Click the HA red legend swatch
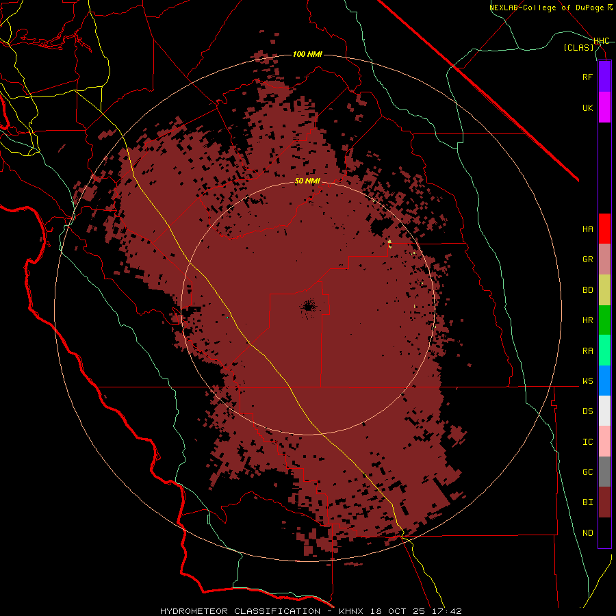The image size is (616, 616). coord(604,229)
